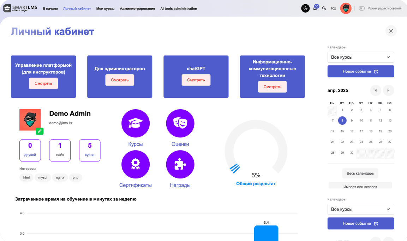Go to Мои курсы section

[105, 8]
